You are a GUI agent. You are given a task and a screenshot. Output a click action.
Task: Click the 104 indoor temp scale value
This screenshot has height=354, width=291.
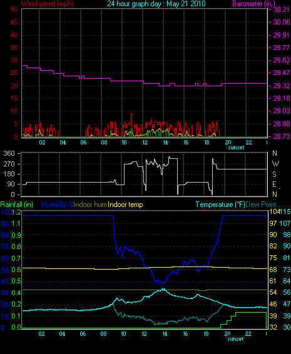coord(274,211)
